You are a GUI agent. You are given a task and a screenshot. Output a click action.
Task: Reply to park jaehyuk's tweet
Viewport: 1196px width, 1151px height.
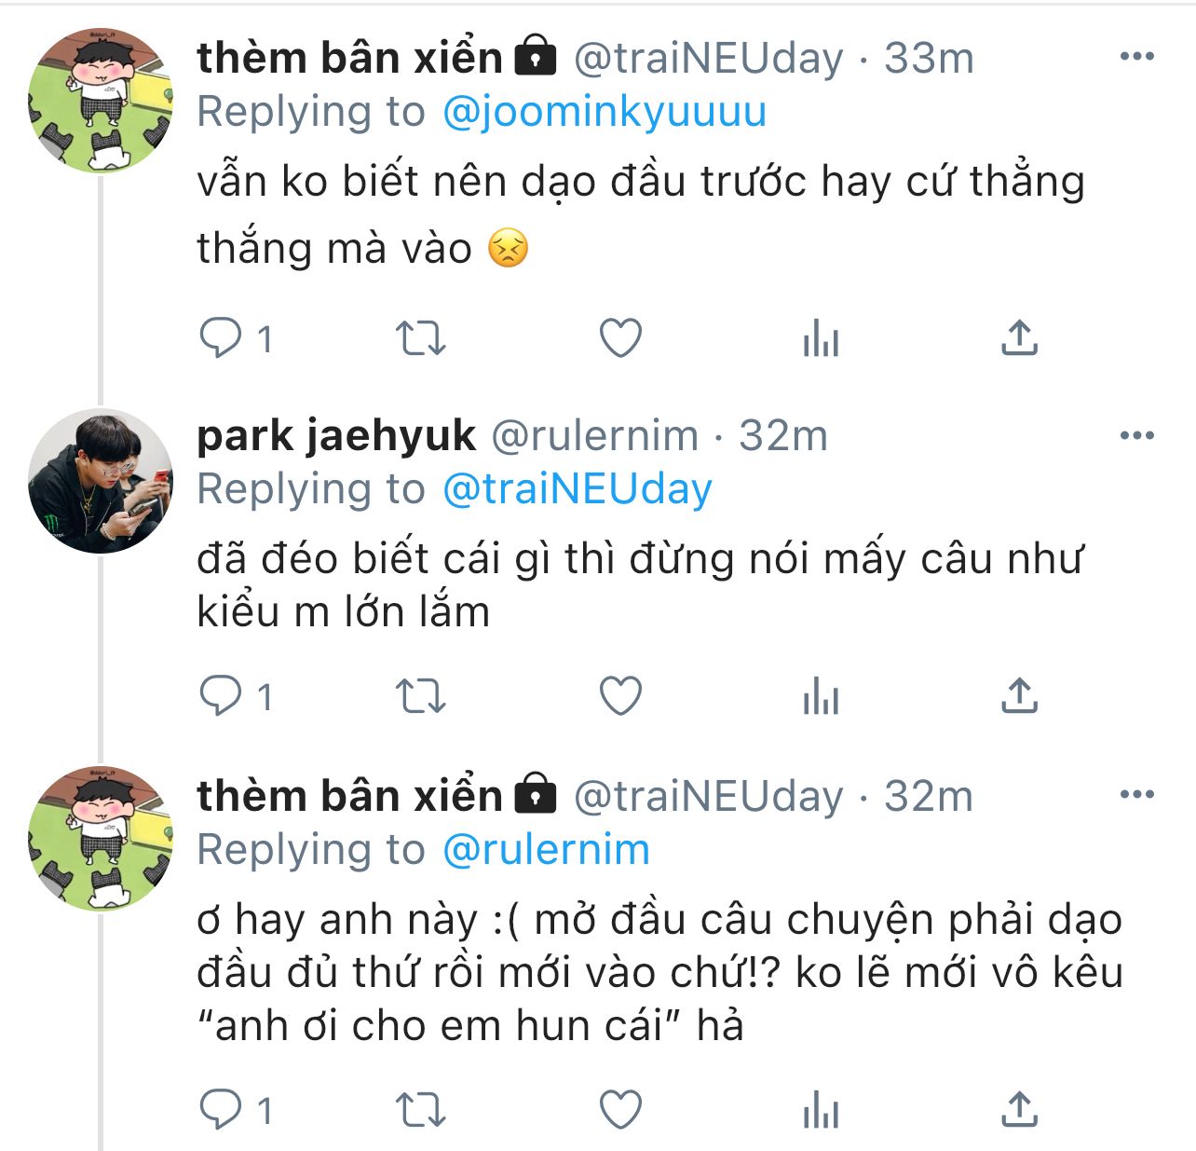pyautogui.click(x=221, y=695)
